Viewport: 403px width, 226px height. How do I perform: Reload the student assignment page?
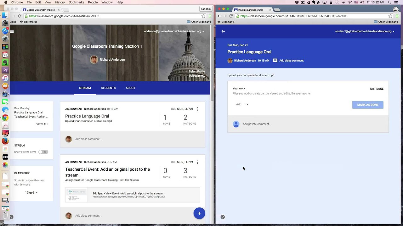231,16
